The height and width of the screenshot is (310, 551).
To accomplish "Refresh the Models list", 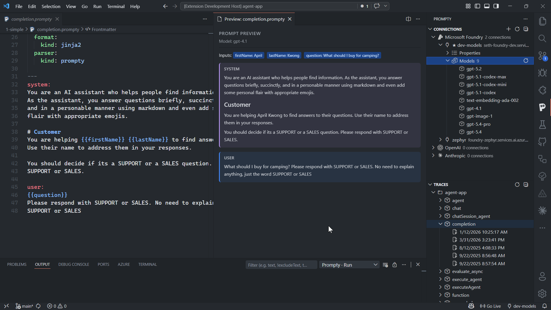I will (526, 61).
